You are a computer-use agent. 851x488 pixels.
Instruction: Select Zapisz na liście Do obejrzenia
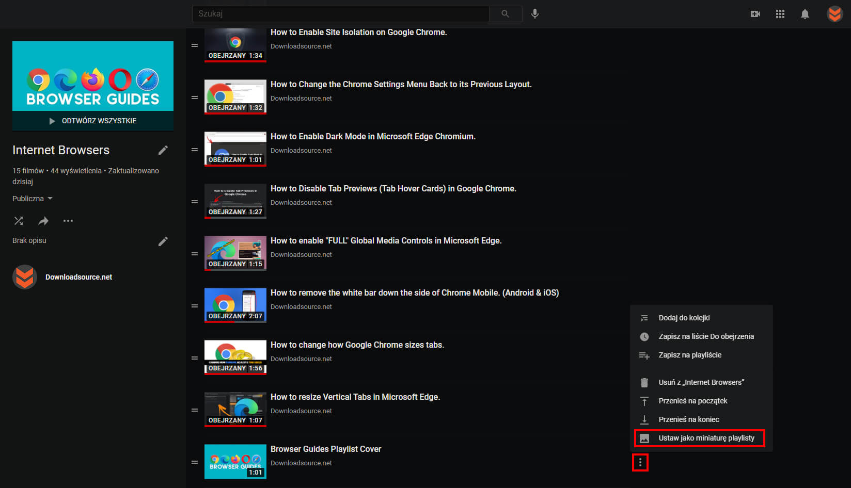(x=701, y=336)
